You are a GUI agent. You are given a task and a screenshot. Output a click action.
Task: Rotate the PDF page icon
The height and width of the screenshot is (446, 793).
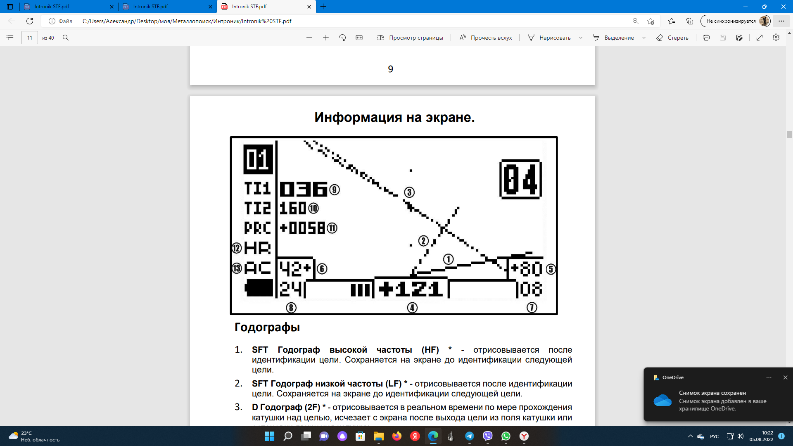click(x=342, y=38)
